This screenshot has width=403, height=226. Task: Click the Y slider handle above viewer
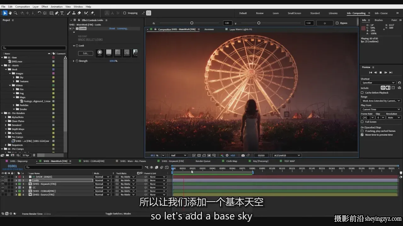point(259,23)
